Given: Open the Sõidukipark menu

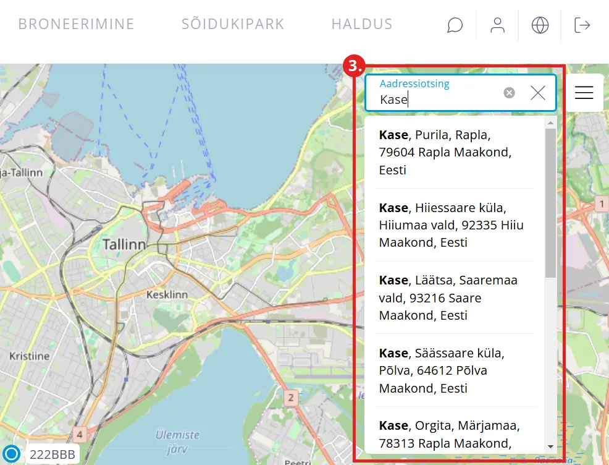Looking at the screenshot, I should (233, 25).
